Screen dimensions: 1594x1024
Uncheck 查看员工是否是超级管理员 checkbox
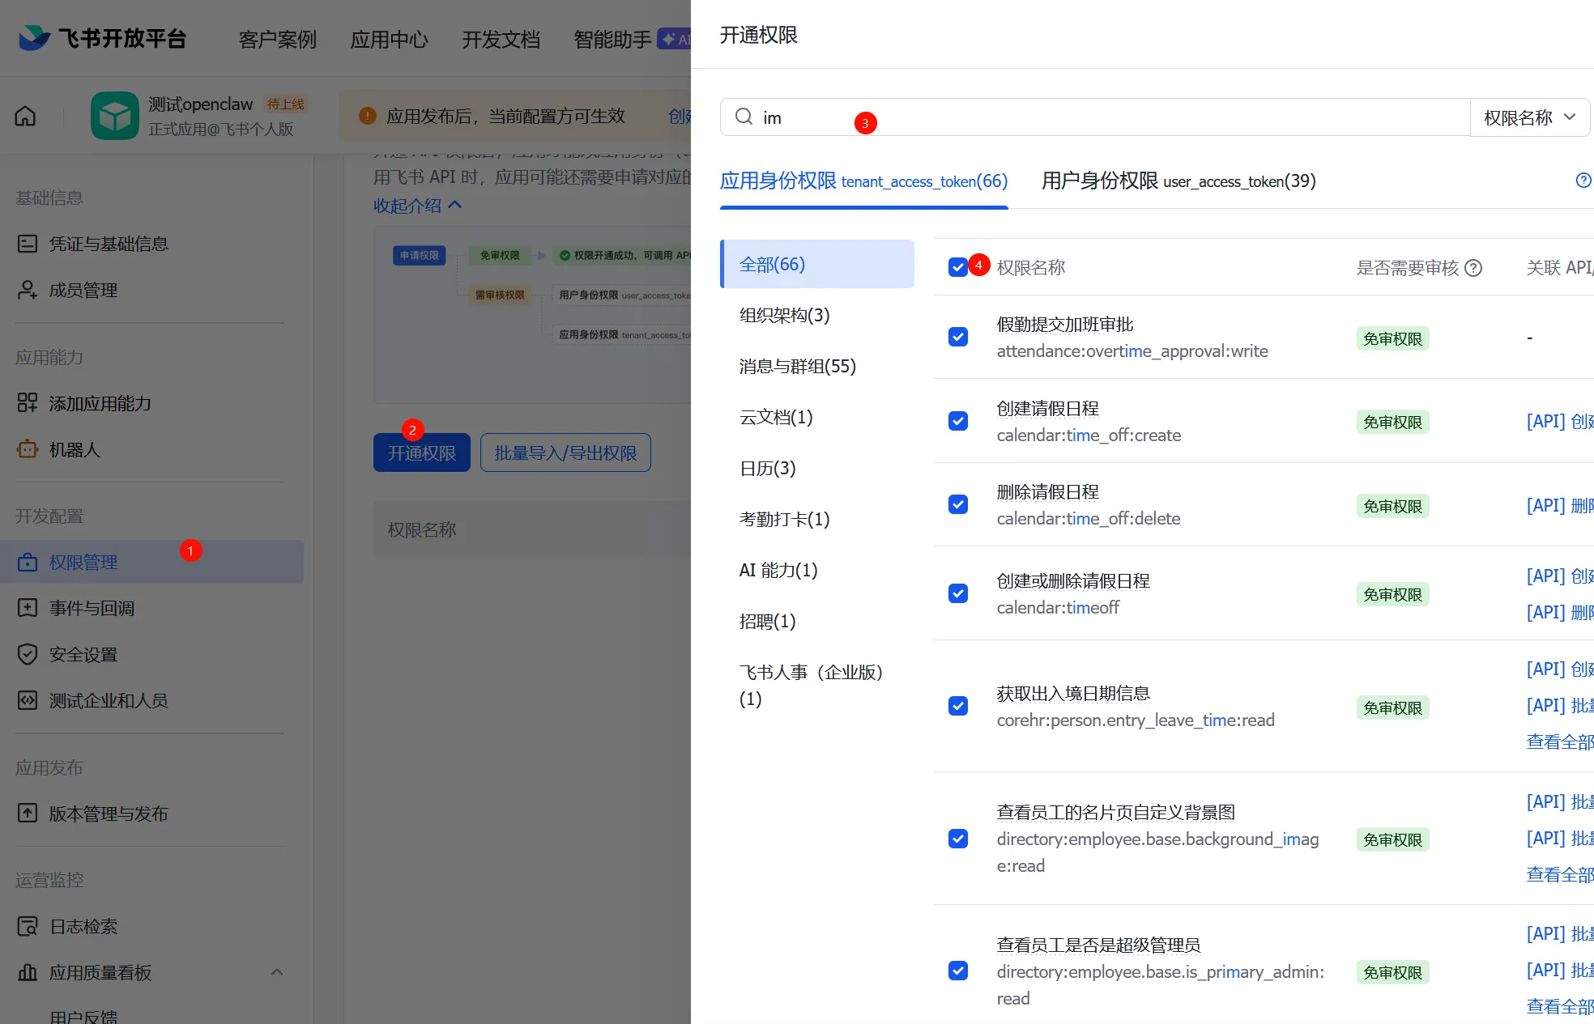coord(958,971)
